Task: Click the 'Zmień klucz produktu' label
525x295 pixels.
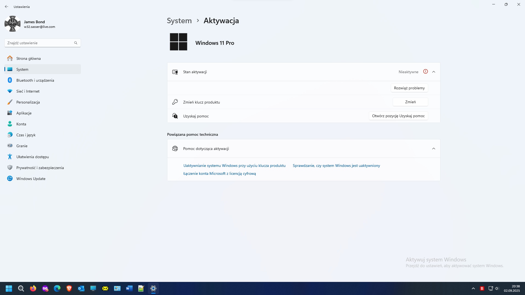Action: tap(202, 102)
